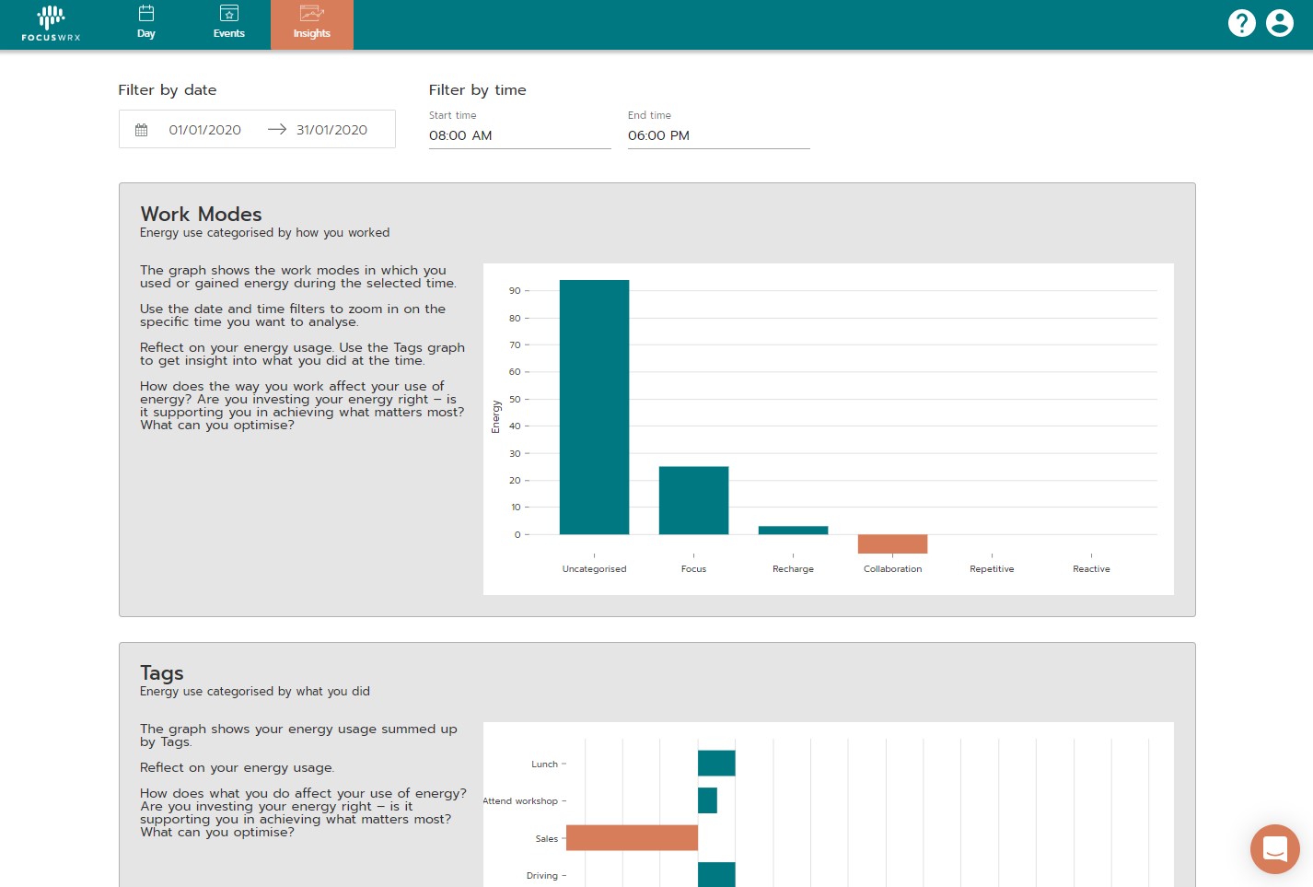Click the Filter by date label

(x=168, y=90)
